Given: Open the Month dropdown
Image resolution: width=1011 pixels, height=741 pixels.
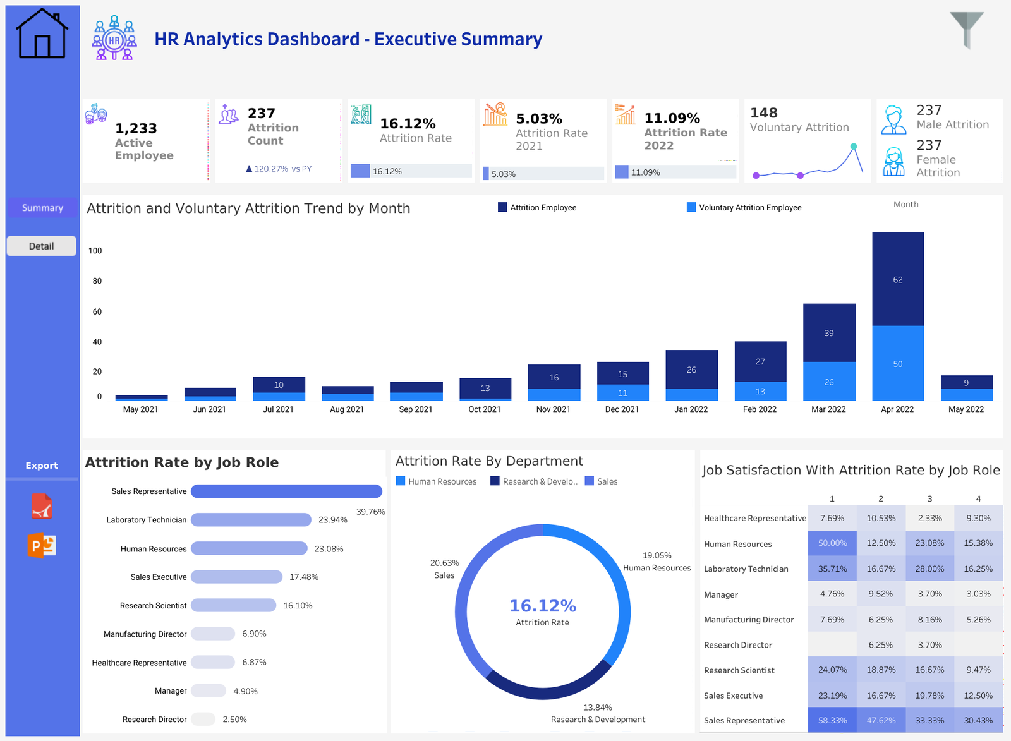Looking at the screenshot, I should point(905,204).
